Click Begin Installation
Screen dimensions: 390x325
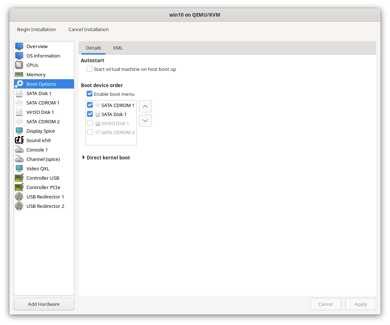click(36, 30)
